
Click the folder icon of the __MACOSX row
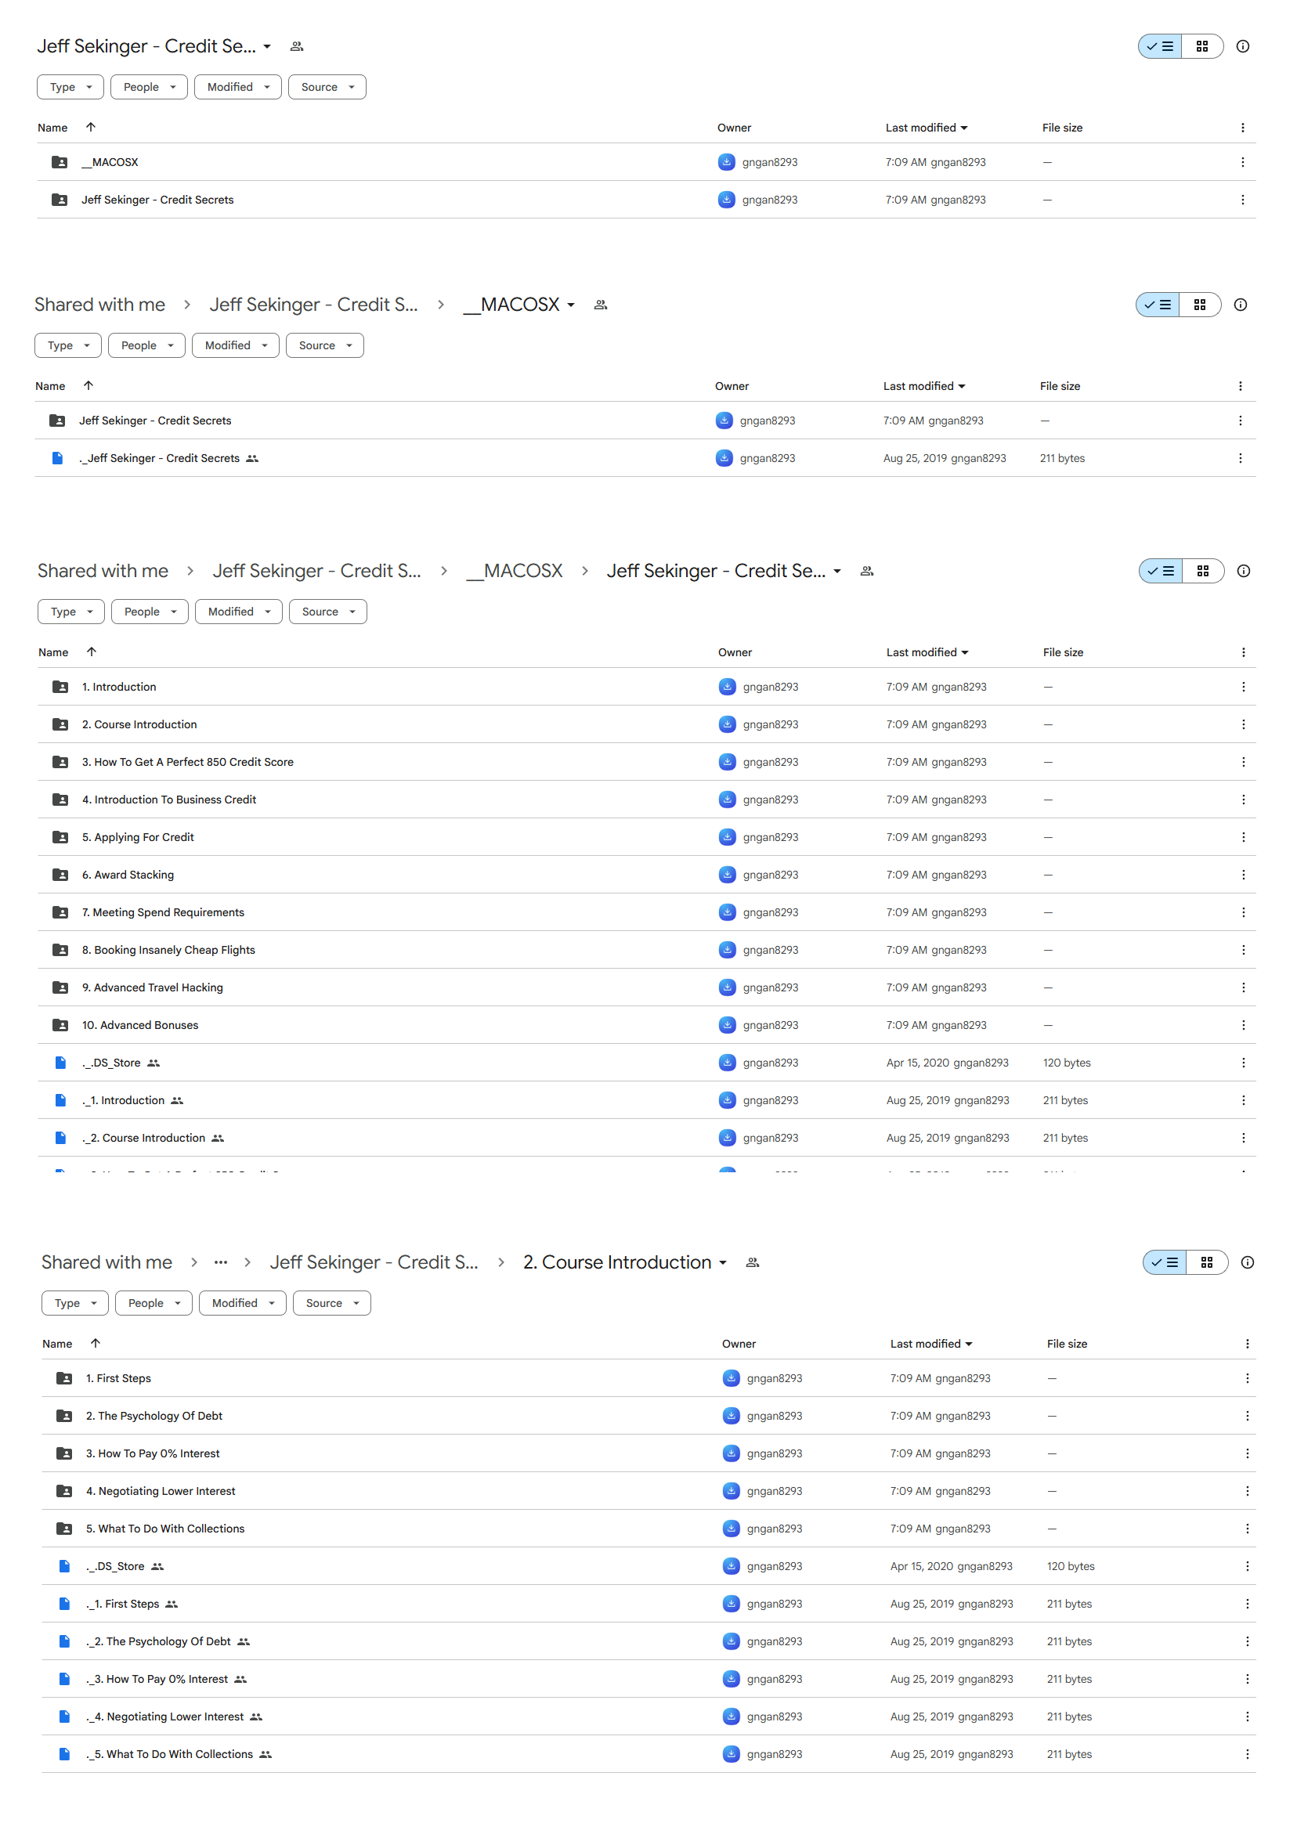59,162
